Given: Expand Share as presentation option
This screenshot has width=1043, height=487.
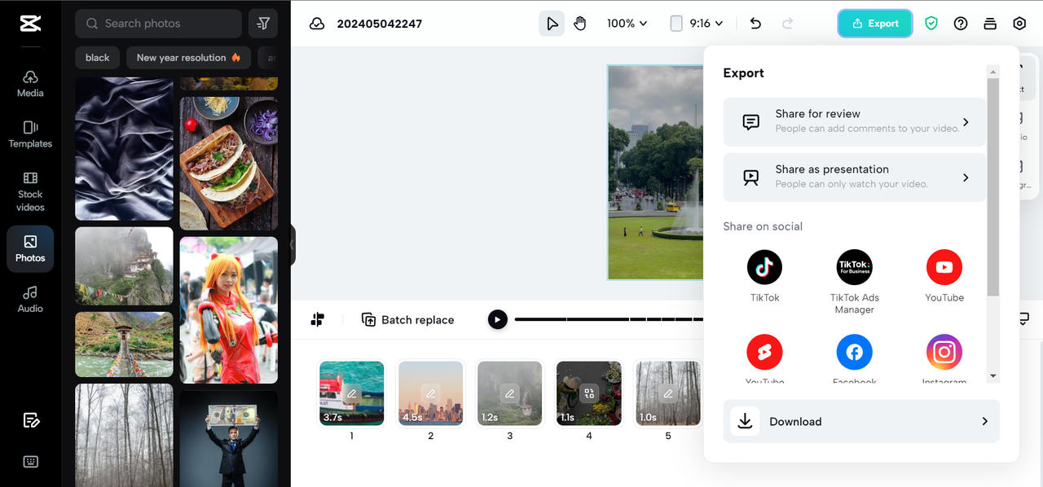Looking at the screenshot, I should pos(854,178).
